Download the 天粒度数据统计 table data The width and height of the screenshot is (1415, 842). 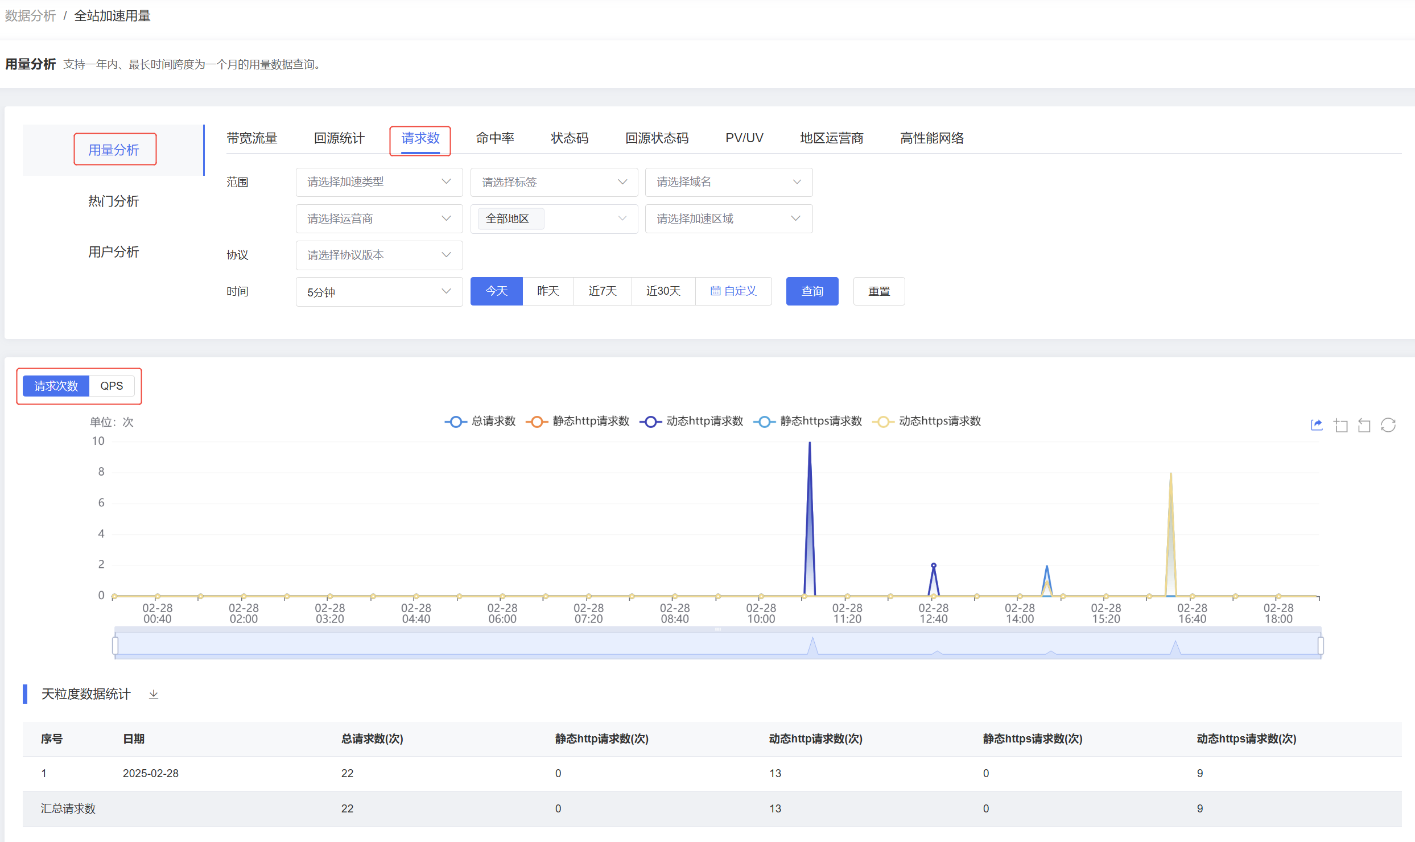pos(154,694)
